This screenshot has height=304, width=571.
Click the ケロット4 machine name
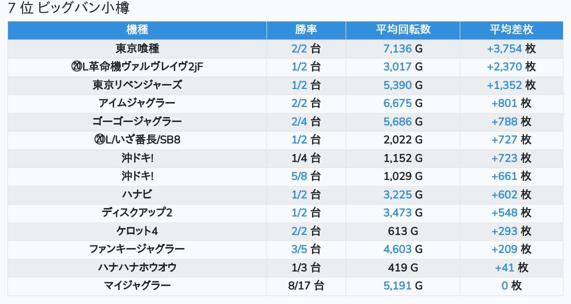(x=137, y=231)
